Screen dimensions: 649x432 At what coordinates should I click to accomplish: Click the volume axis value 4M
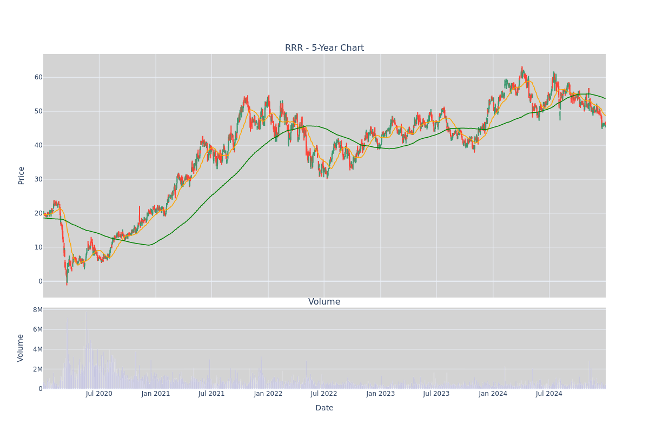[x=38, y=349]
